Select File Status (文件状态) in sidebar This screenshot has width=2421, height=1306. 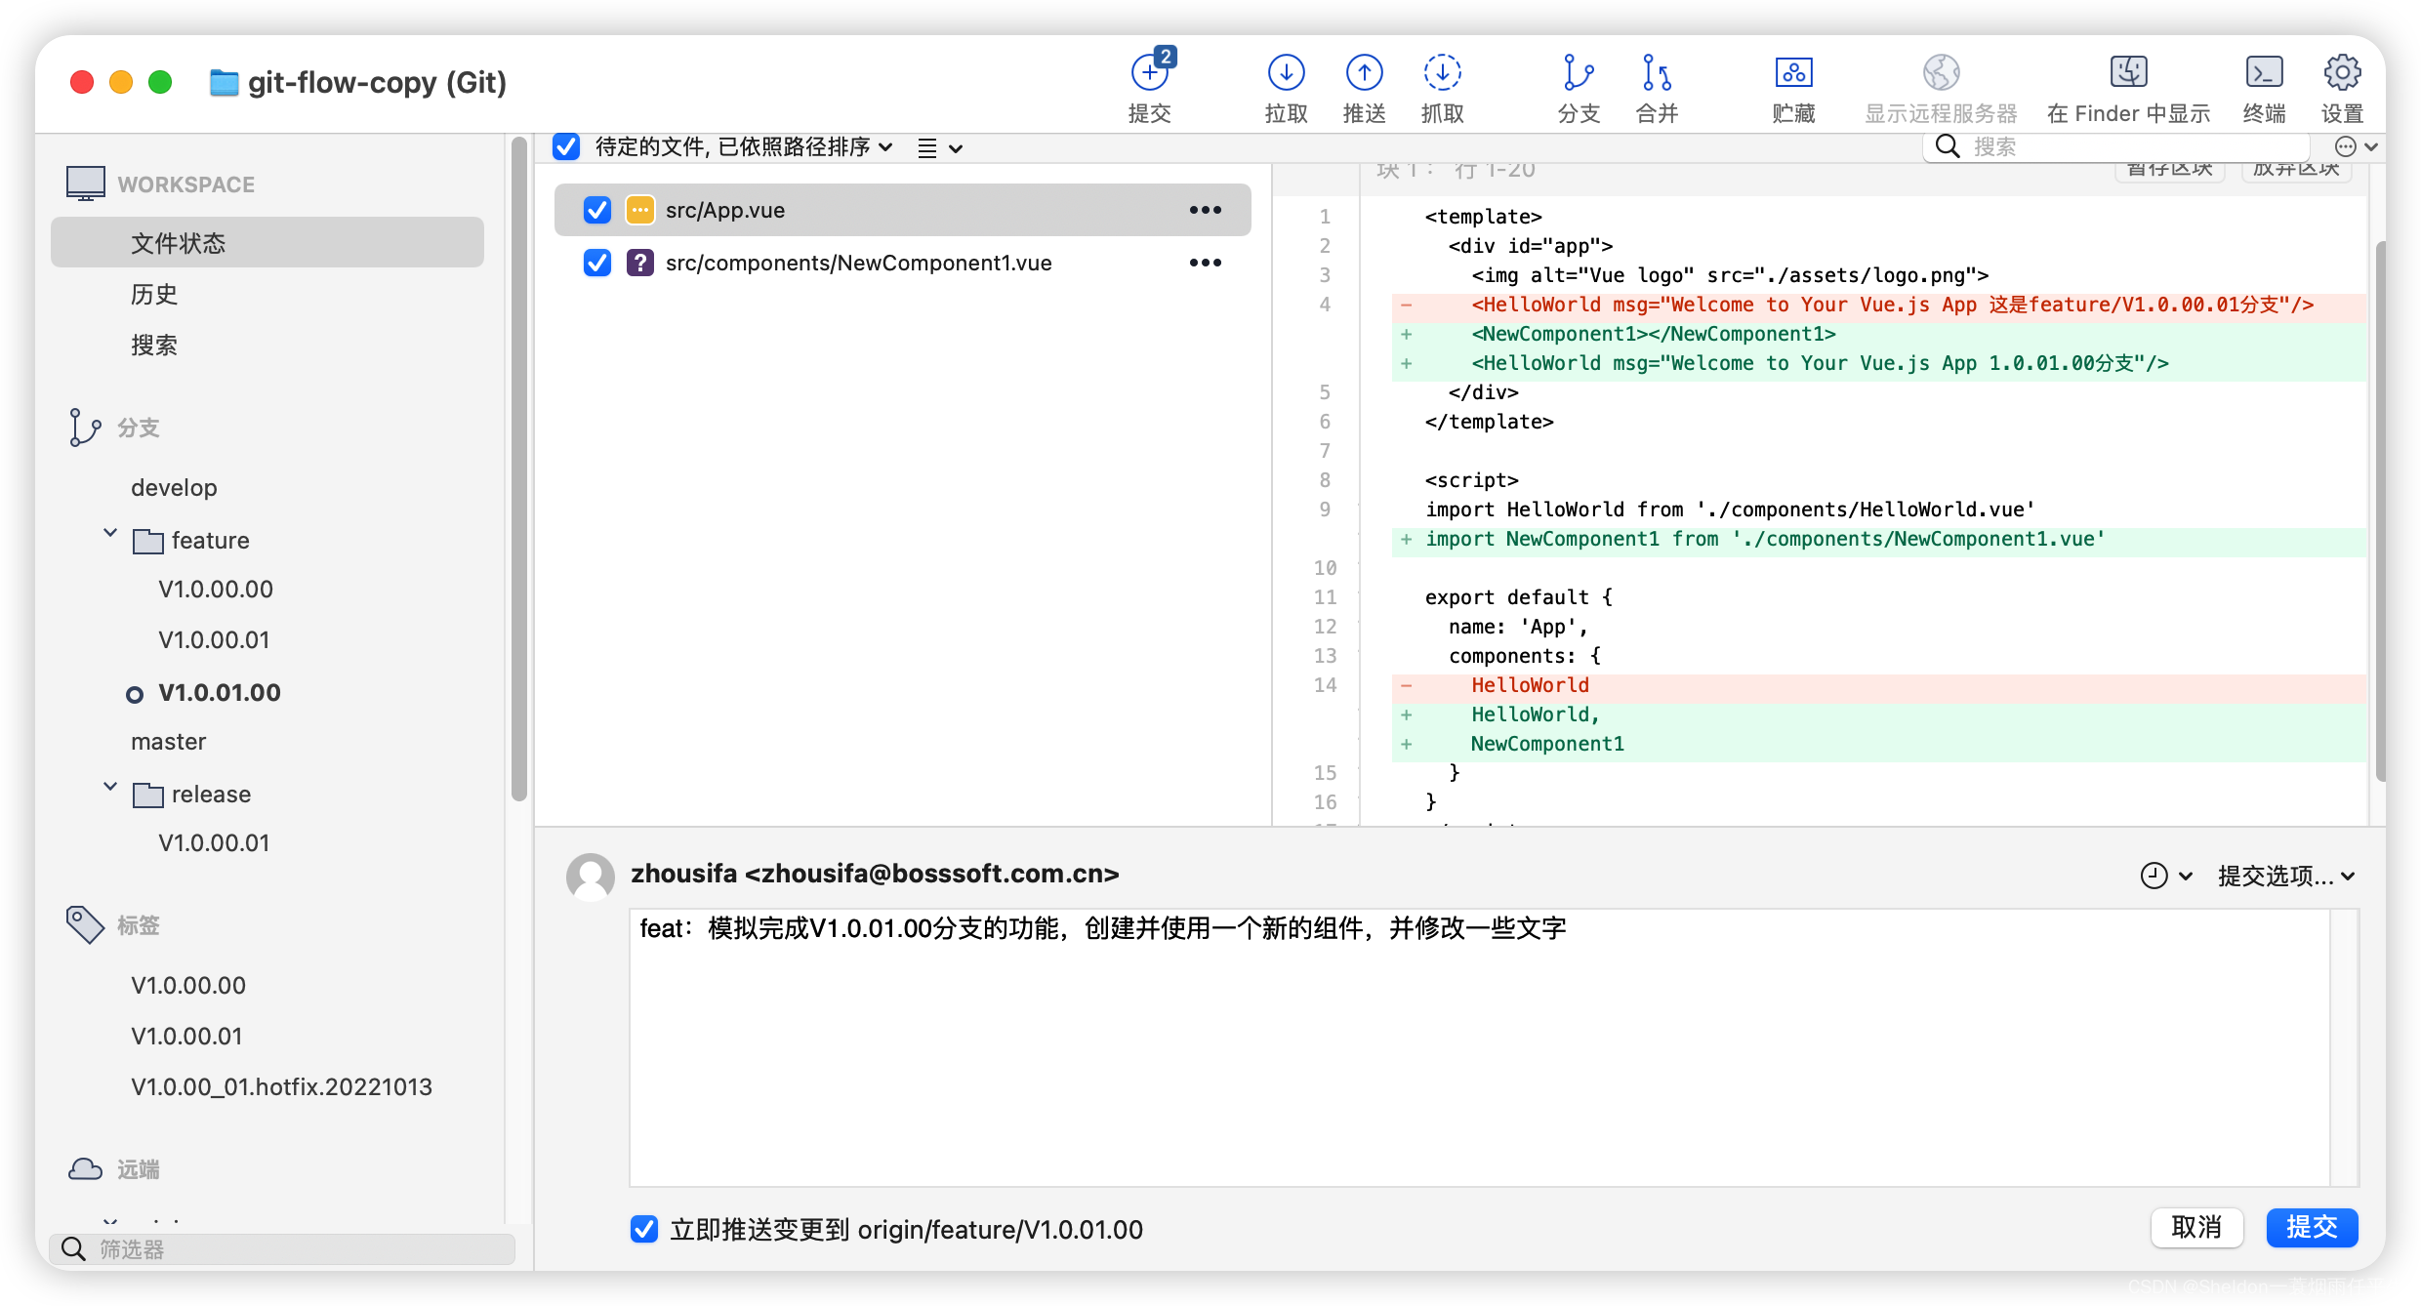point(267,242)
